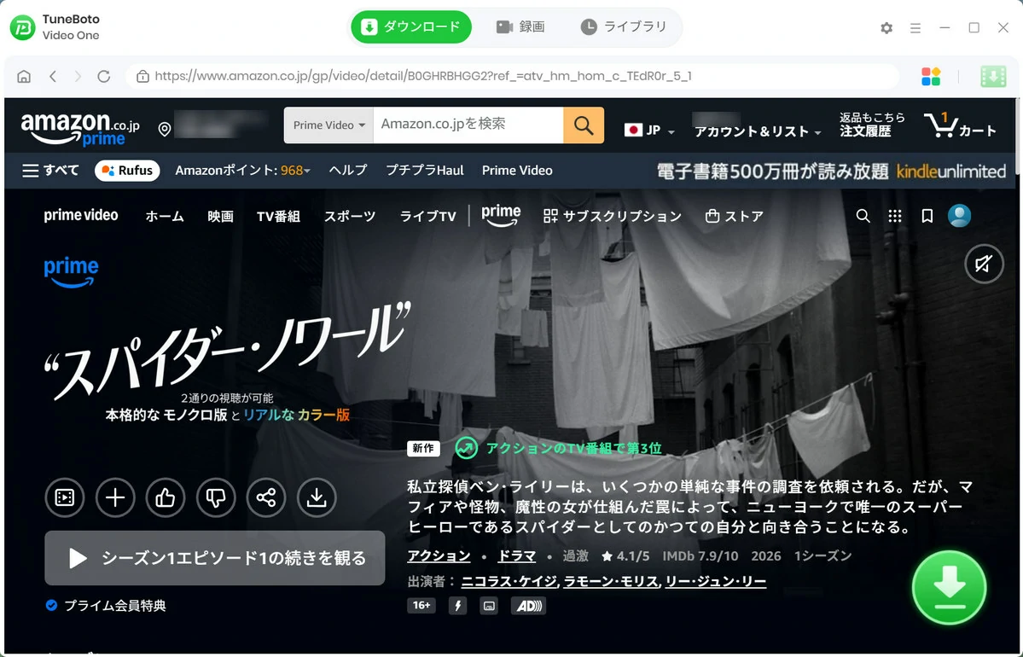Like the show with thumbs up

tap(165, 497)
